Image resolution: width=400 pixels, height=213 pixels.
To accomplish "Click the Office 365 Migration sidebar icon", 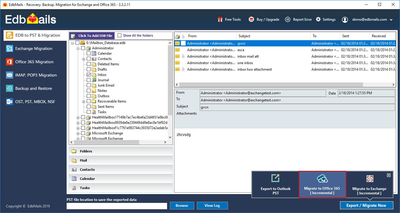I will coord(9,62).
